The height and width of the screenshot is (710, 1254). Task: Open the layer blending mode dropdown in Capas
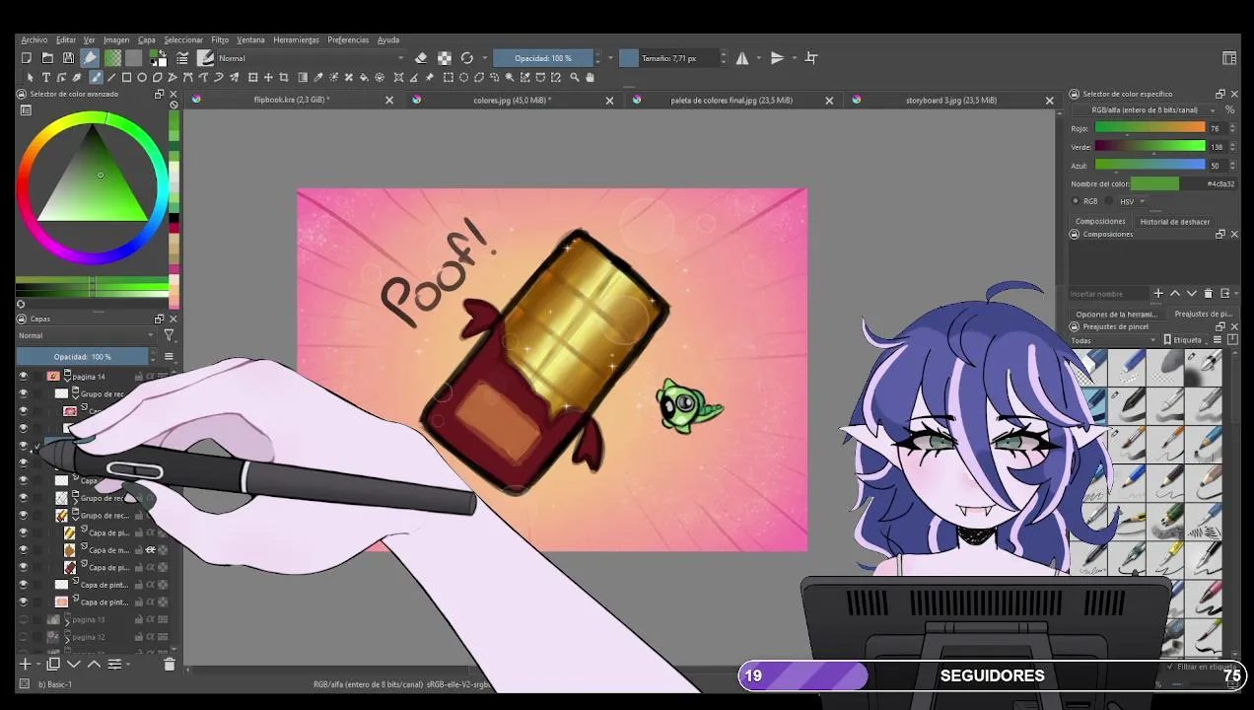[x=87, y=335]
